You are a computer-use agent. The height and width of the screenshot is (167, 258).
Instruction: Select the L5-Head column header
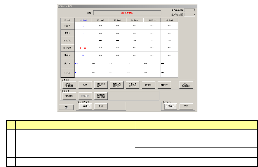pyautogui.click(x=152, y=20)
